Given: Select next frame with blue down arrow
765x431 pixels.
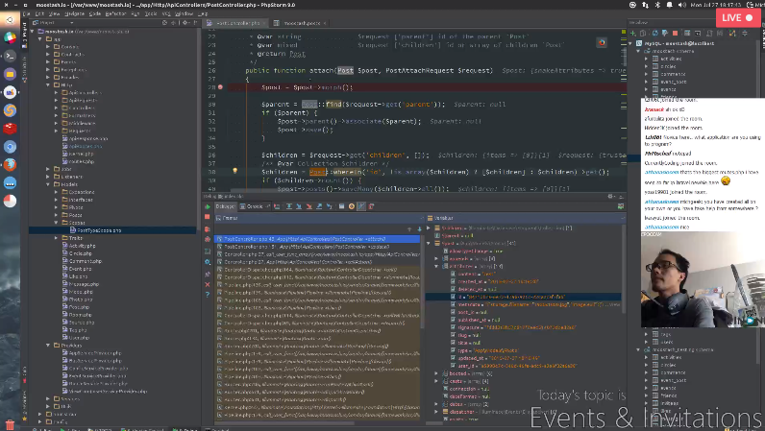Looking at the screenshot, I should [x=419, y=229].
